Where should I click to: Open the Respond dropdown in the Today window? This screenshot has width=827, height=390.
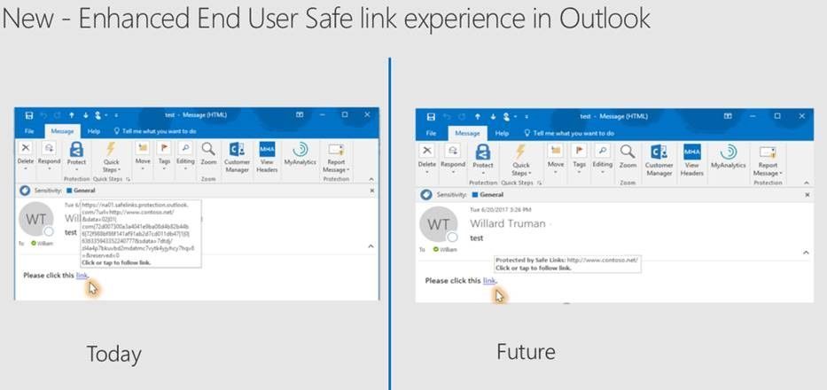point(49,156)
